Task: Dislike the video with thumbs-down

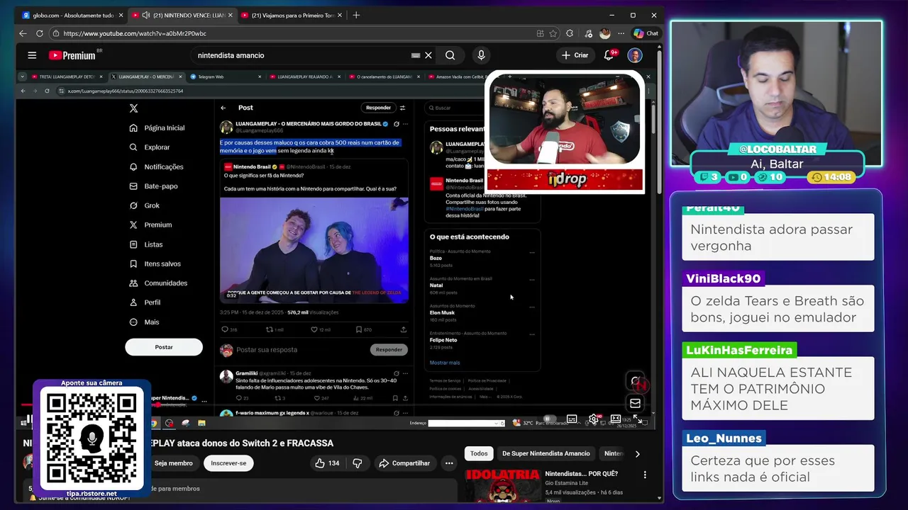Action: pyautogui.click(x=358, y=463)
